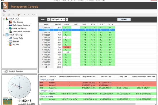Click the circular refresh toolbar icon

point(33,15)
